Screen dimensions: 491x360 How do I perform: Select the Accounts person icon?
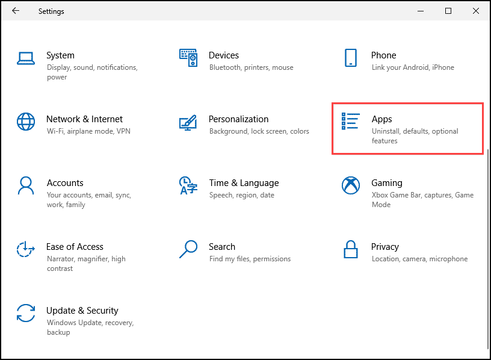(x=26, y=185)
